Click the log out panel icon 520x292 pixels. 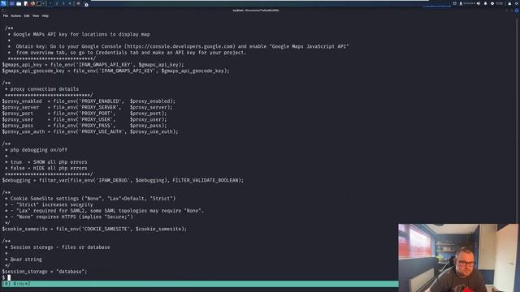point(517,3)
